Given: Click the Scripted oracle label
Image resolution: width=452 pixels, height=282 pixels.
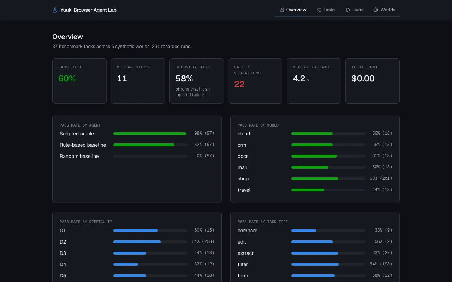Looking at the screenshot, I should tap(77, 134).
